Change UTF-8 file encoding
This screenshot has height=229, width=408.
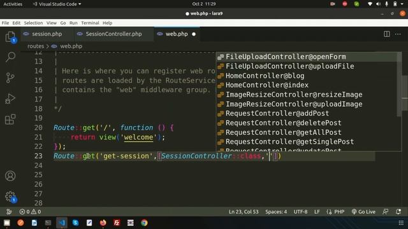(300, 212)
